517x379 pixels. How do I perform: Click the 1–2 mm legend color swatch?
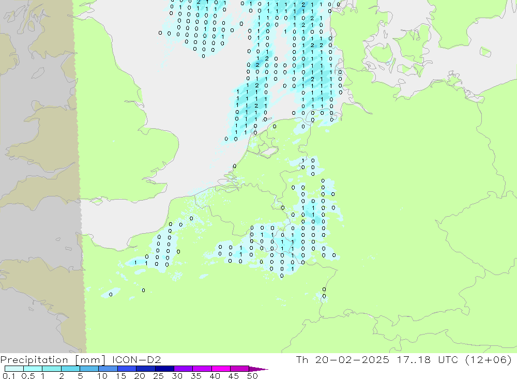click(52, 369)
